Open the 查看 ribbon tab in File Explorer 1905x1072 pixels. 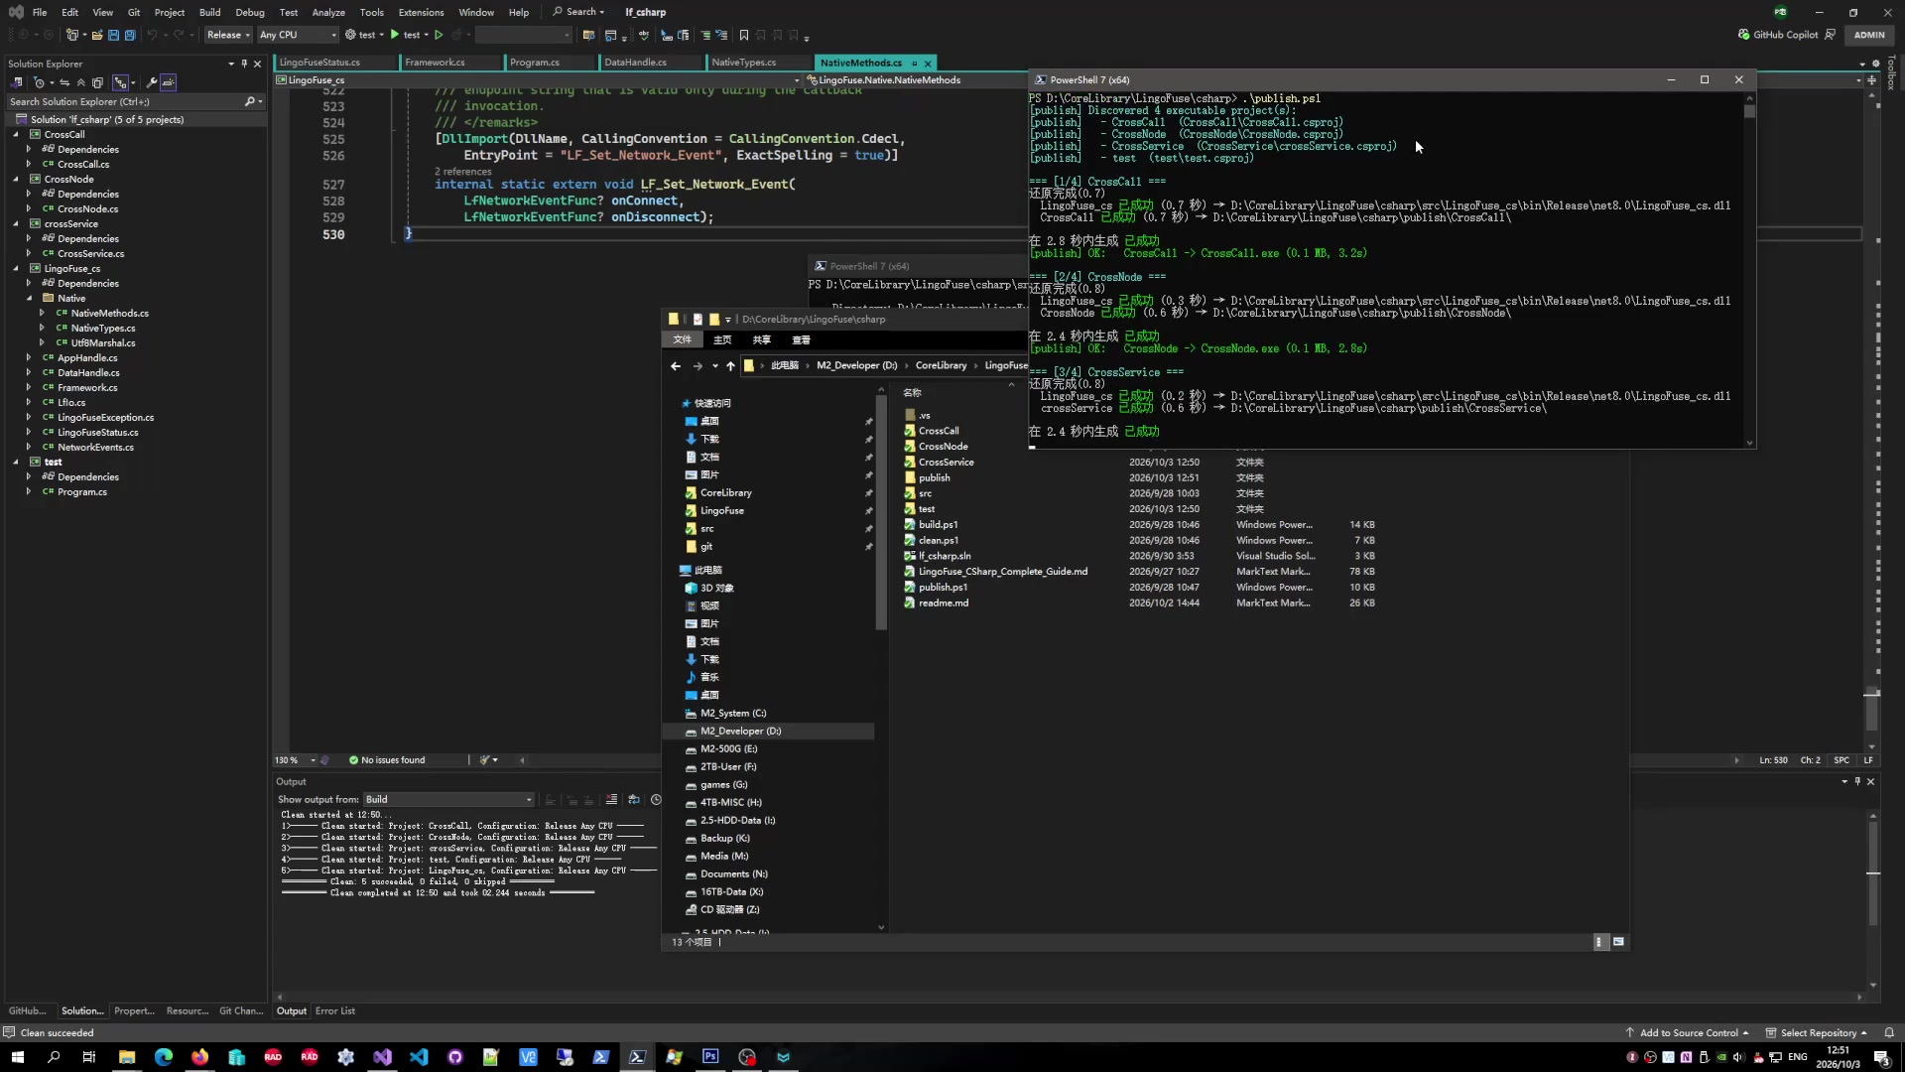coord(801,340)
